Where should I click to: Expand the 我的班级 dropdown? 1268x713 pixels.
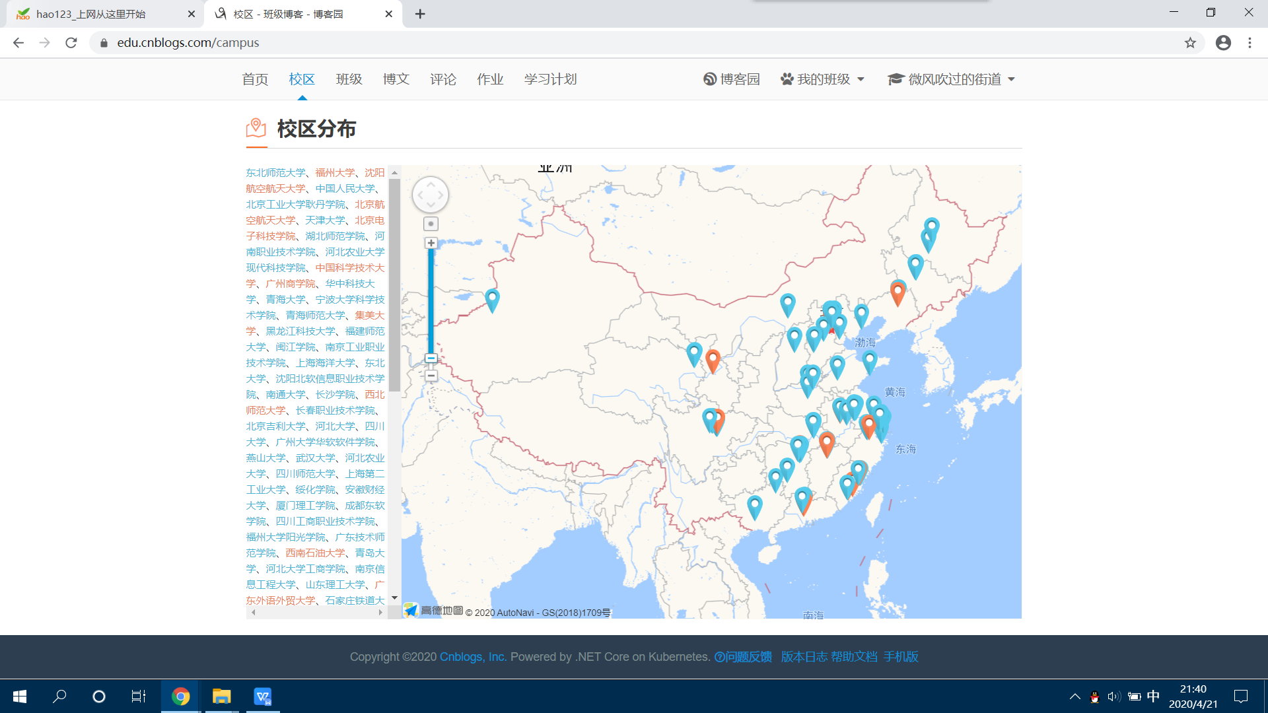coord(823,79)
